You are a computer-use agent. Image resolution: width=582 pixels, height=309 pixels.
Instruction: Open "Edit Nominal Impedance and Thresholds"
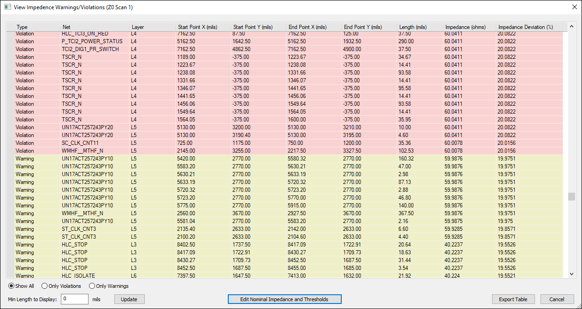tap(284, 299)
